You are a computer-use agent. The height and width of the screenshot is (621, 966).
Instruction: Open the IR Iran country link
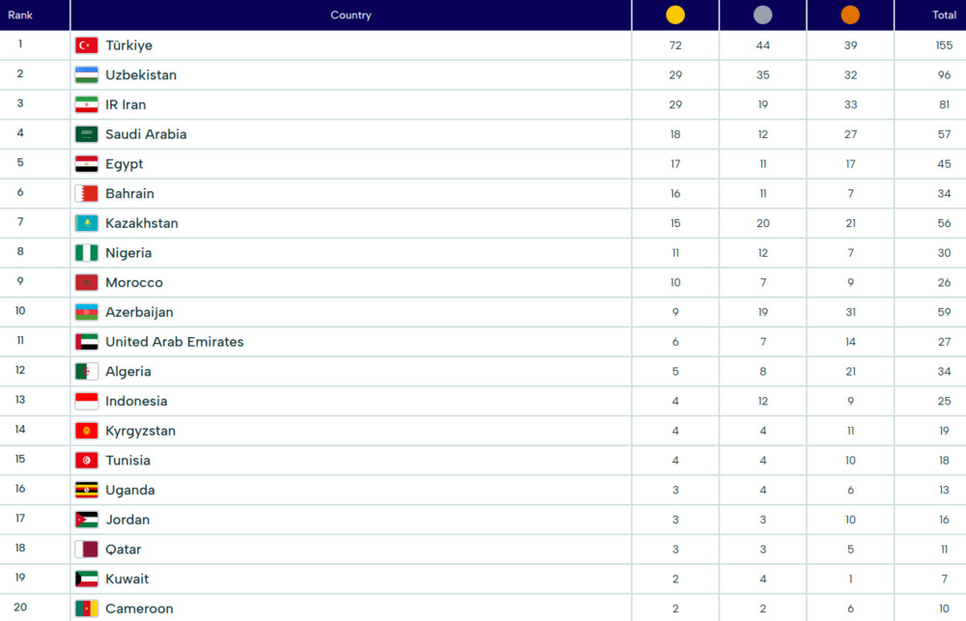(126, 104)
